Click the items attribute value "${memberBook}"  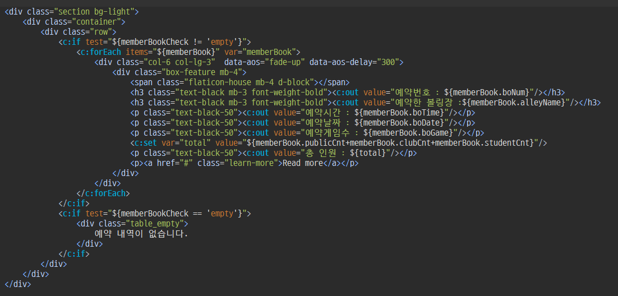tap(186, 52)
